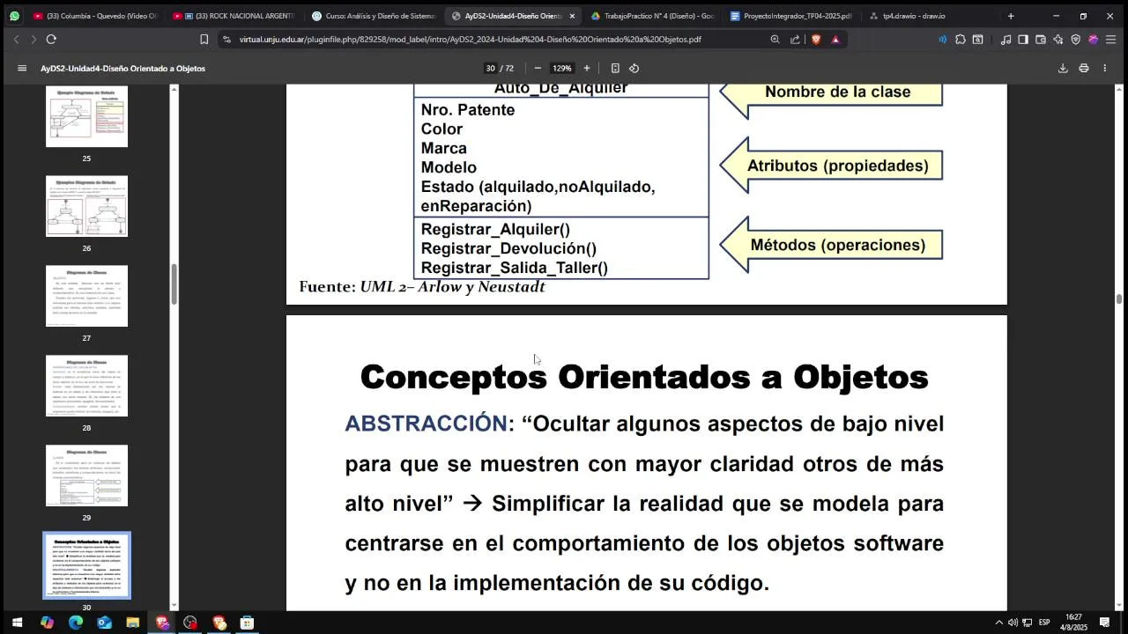Click the word ABSTRACCIÓN in slide
Image resolution: width=1128 pixels, height=634 pixels.
click(x=426, y=424)
